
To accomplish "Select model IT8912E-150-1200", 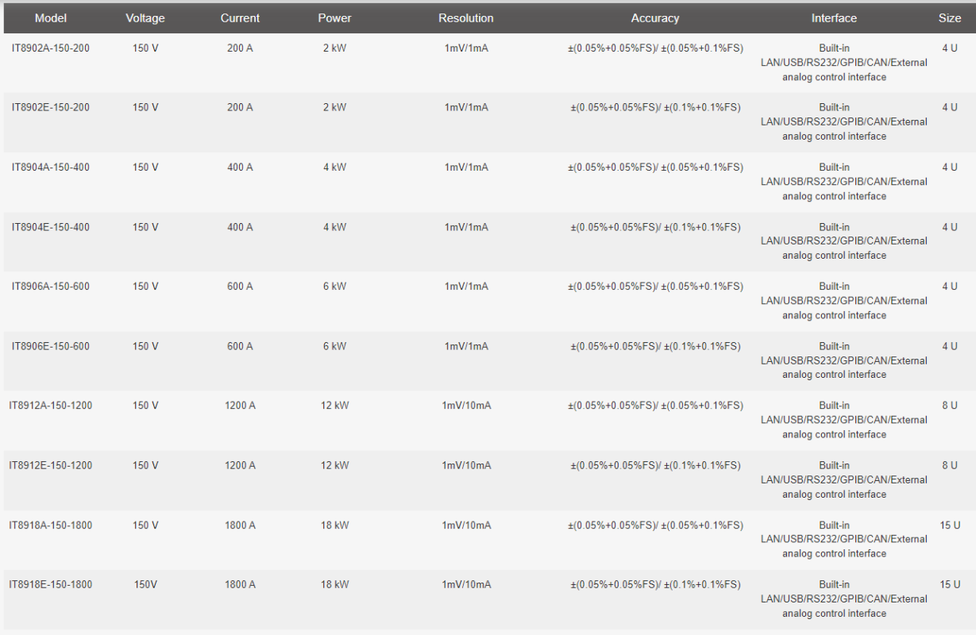I will coord(51,465).
